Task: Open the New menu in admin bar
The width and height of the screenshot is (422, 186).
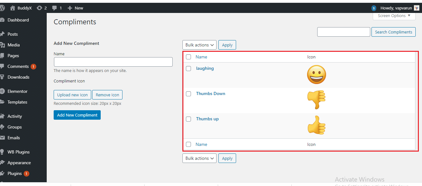Action: (x=75, y=8)
